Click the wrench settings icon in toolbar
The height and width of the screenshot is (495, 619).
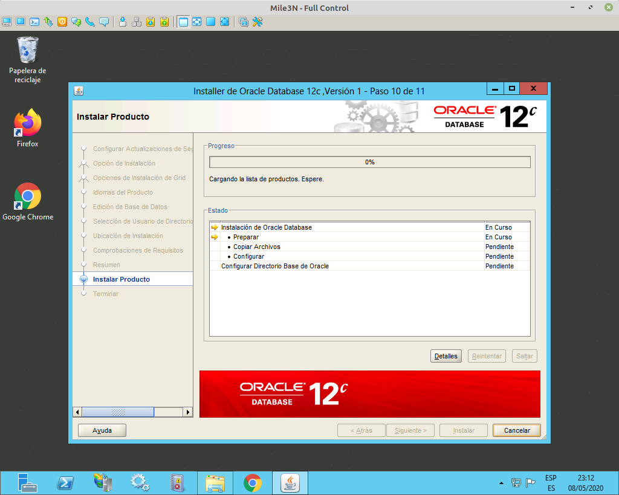257,22
